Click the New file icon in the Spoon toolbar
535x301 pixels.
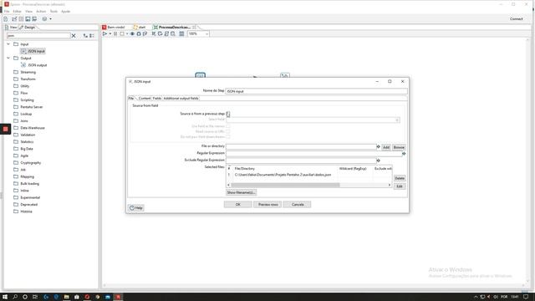coord(6,19)
